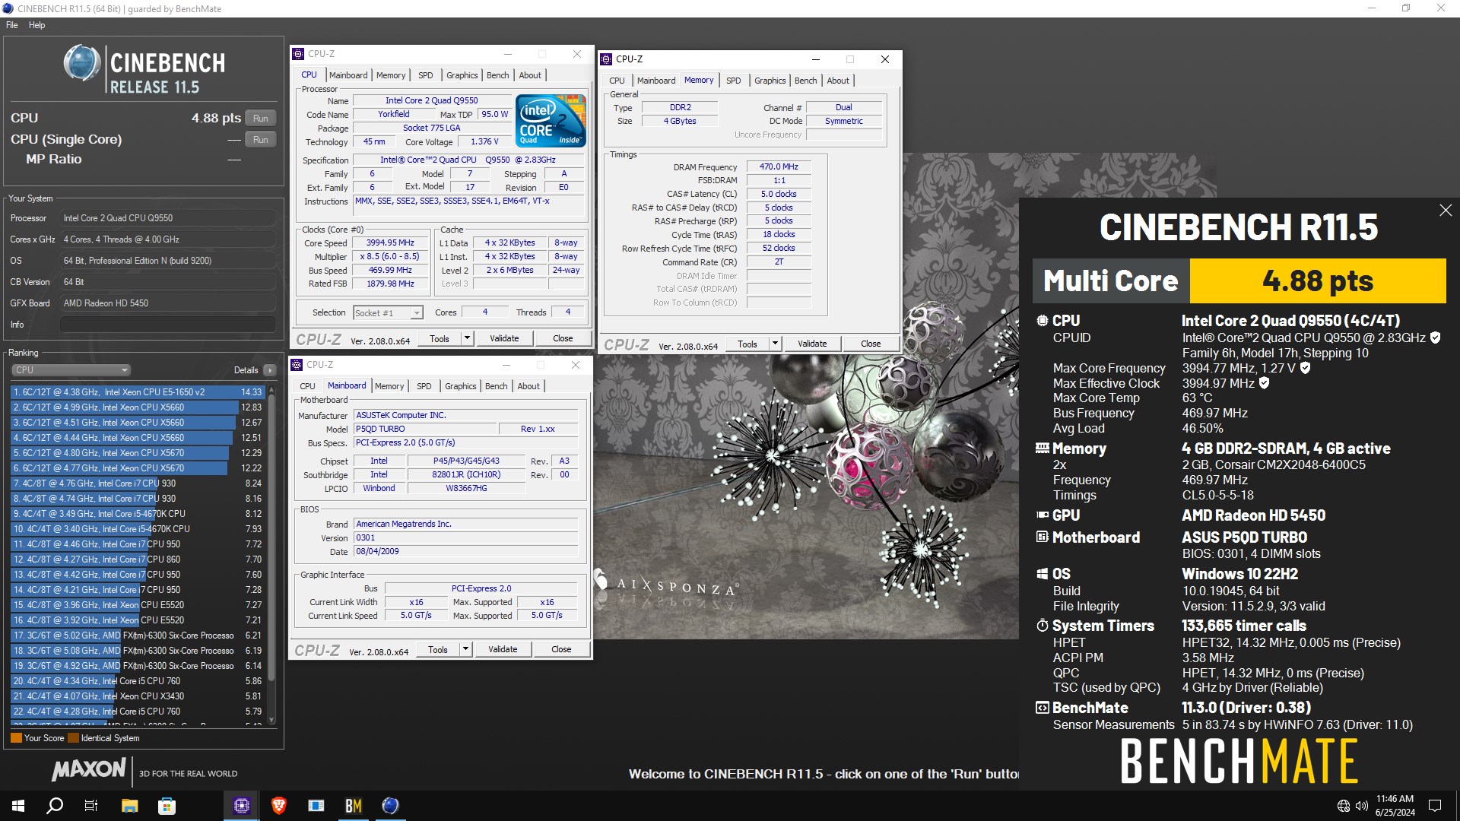This screenshot has width=1460, height=821.
Task: Expand Tools dropdown arrow in Memory window
Action: coord(775,344)
